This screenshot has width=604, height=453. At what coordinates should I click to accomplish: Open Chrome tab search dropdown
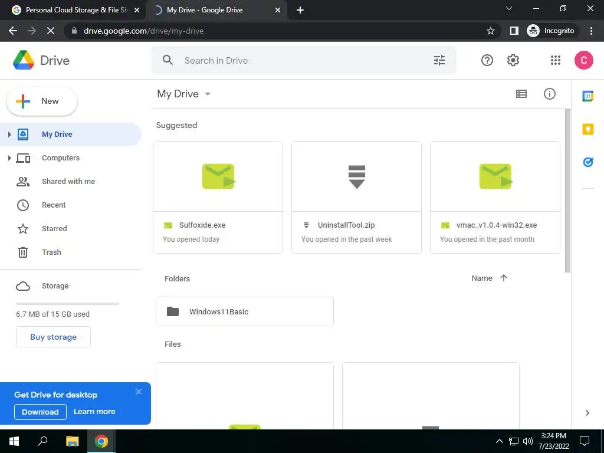coord(509,8)
